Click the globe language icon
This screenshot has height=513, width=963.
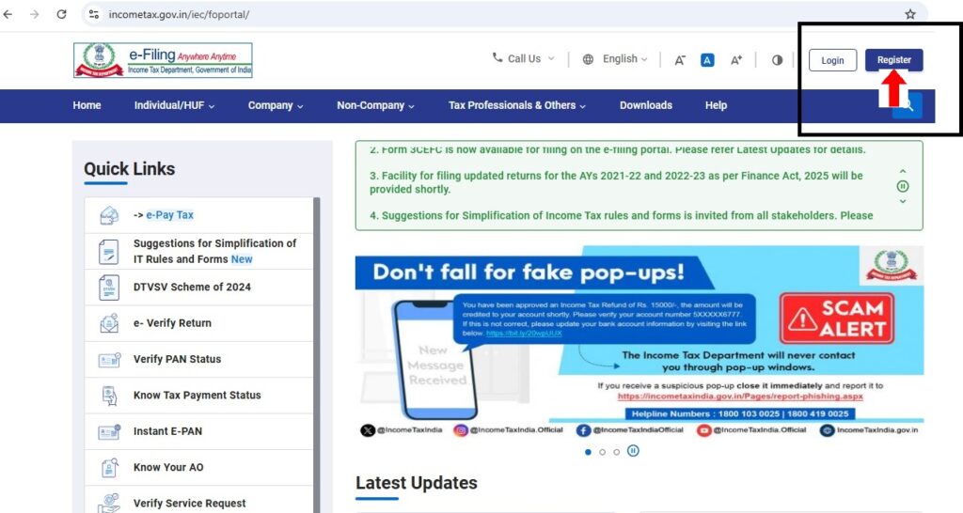(588, 59)
